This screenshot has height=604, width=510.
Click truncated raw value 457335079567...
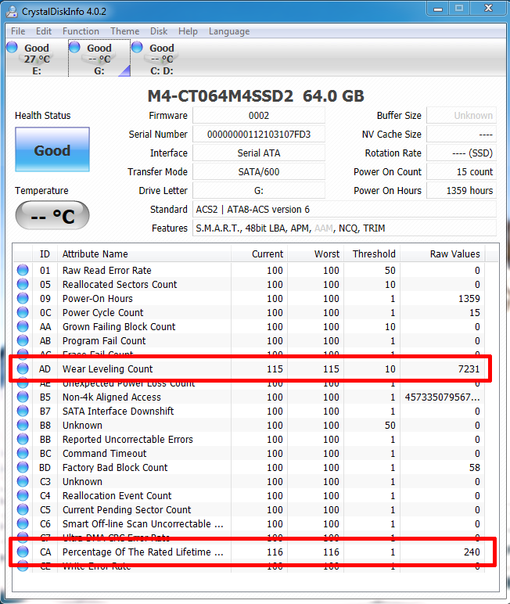click(x=442, y=397)
